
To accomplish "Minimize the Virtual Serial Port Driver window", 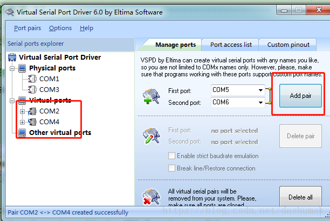I will (284, 10).
